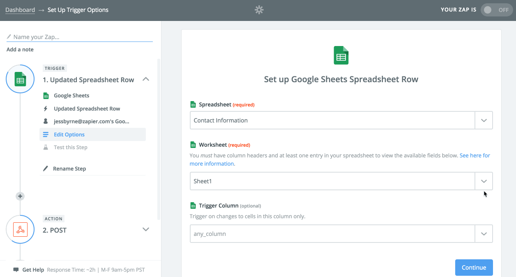Click the person icon beside the jessbyrne account
This screenshot has height=277, width=516.
pyautogui.click(x=46, y=121)
